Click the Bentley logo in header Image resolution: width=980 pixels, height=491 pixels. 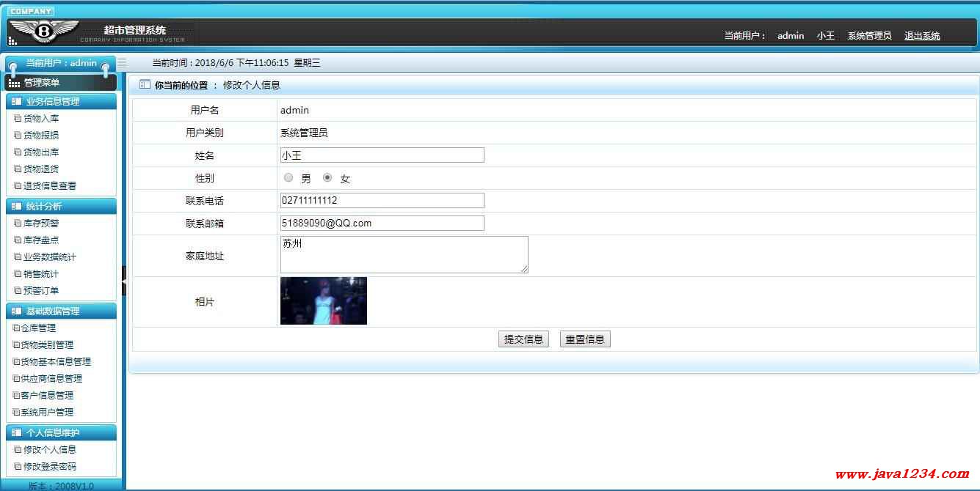(44, 32)
